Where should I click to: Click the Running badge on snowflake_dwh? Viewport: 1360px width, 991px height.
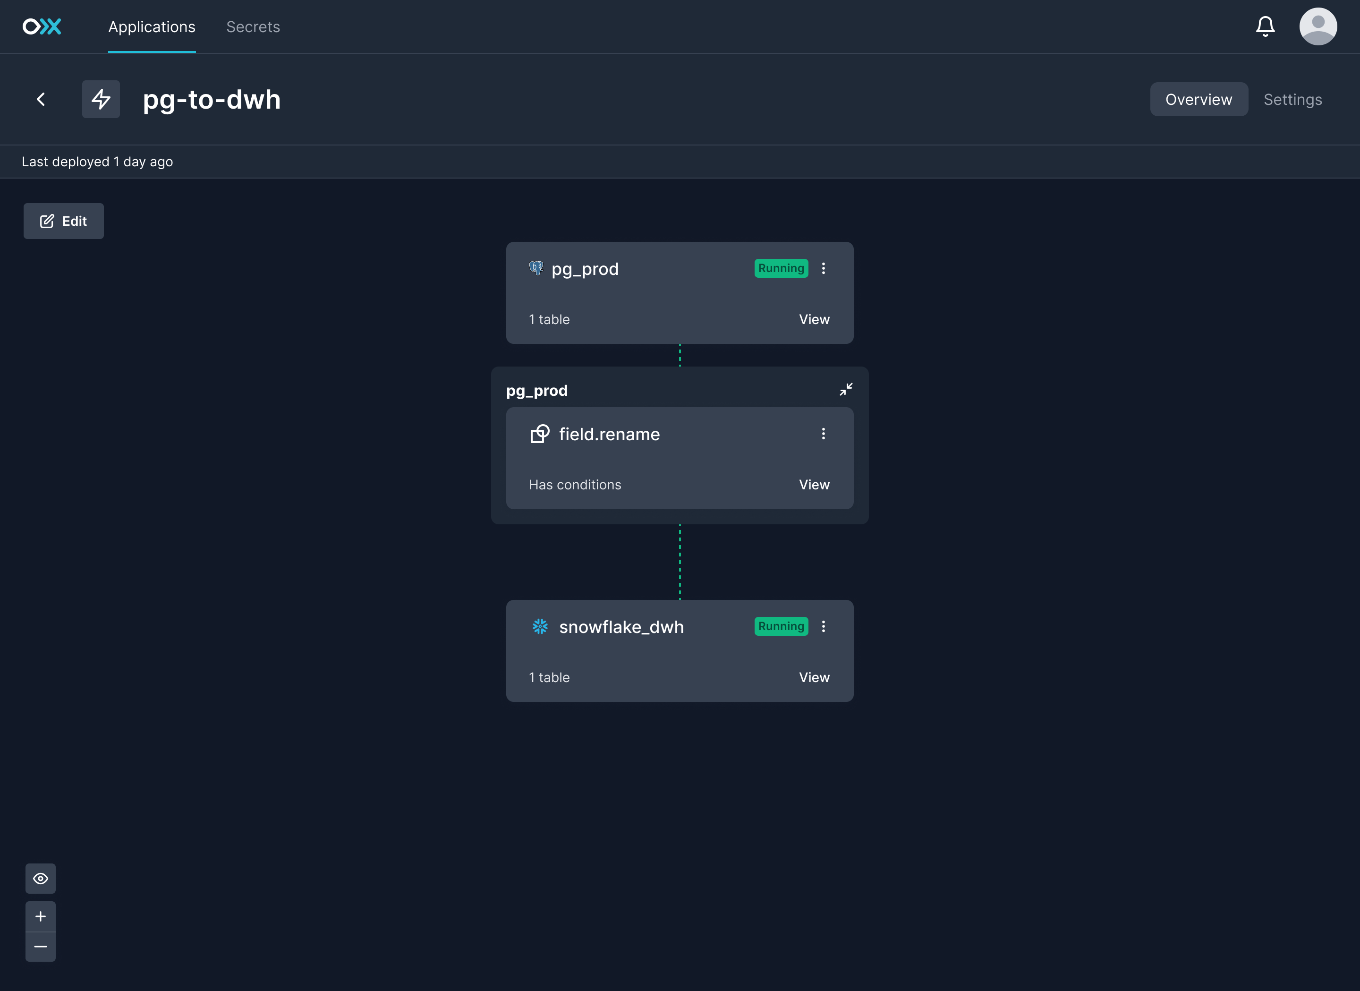click(780, 626)
